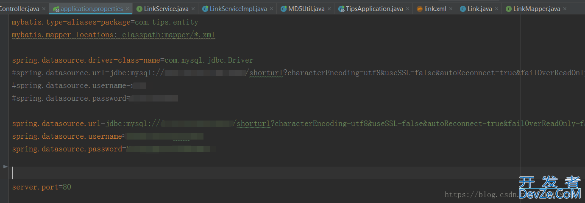This screenshot has width=585, height=203.
Task: Open the LinkMapper.java tab
Action: click(x=537, y=8)
